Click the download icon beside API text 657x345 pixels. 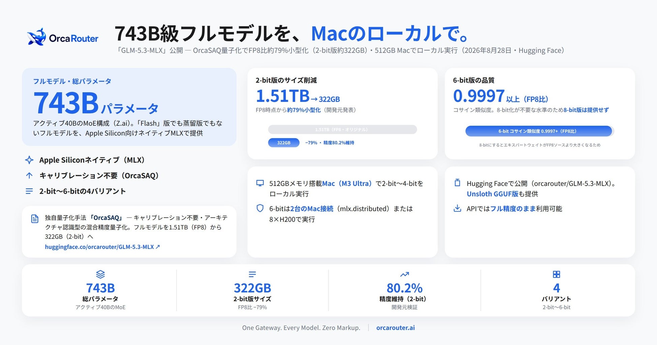(x=457, y=208)
